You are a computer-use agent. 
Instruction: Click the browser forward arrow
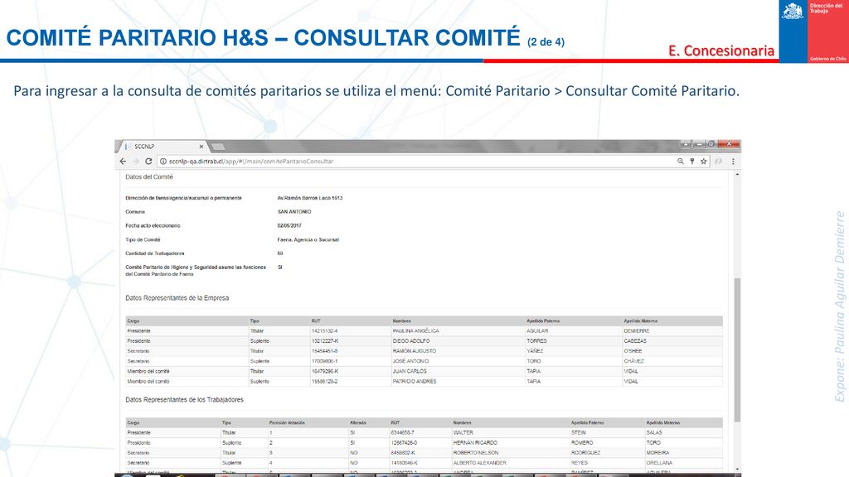[x=136, y=161]
